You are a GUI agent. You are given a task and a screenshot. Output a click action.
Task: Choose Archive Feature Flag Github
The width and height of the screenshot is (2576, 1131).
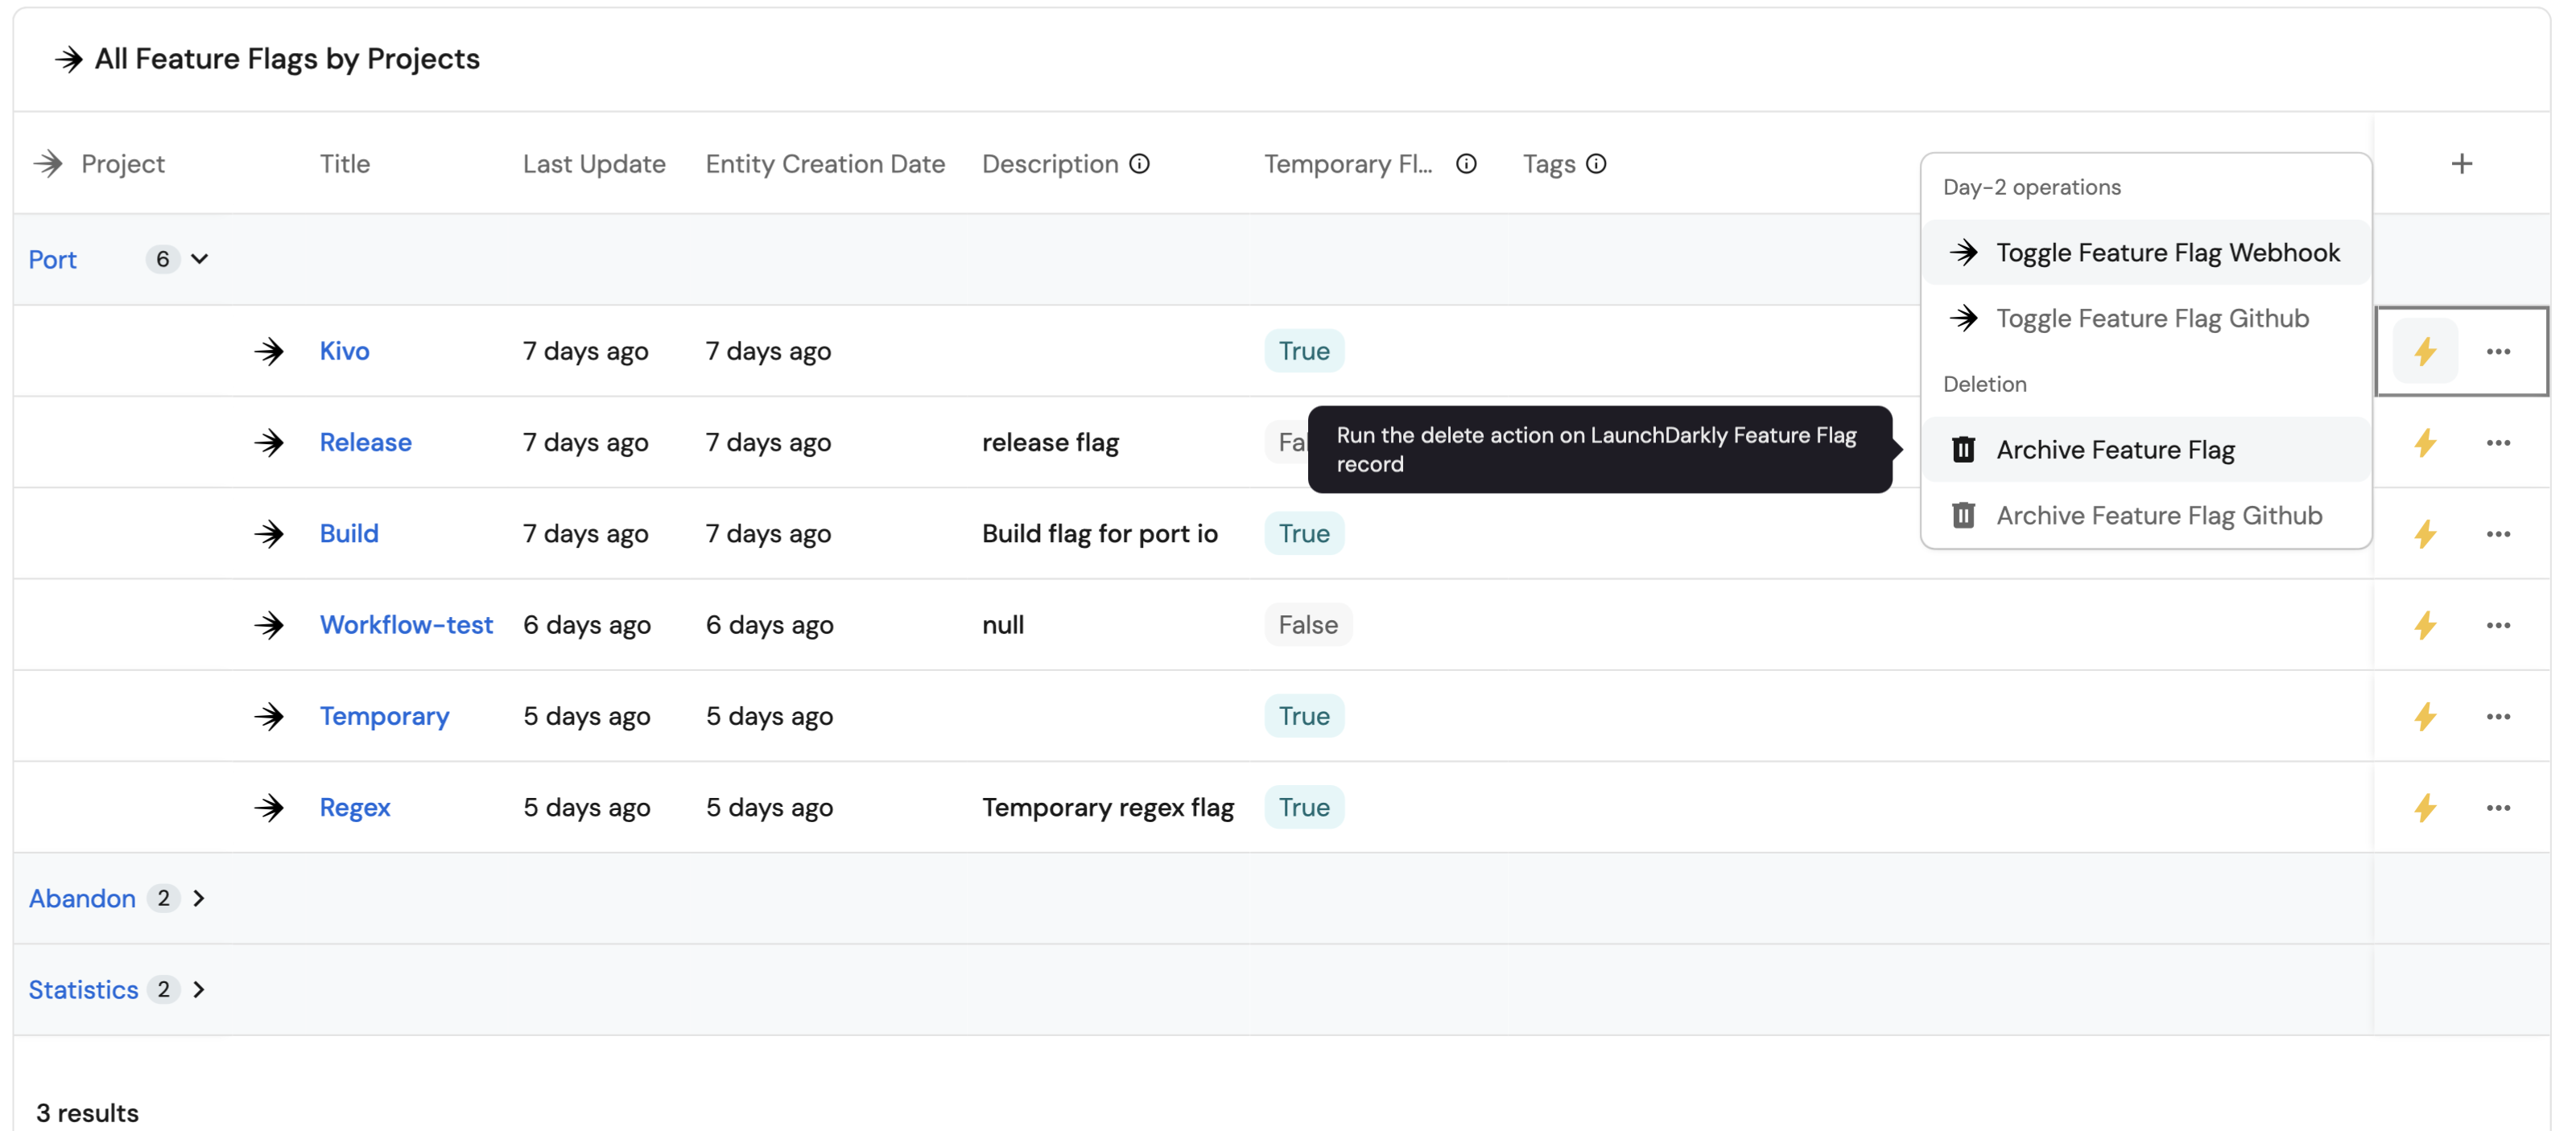(x=2158, y=516)
